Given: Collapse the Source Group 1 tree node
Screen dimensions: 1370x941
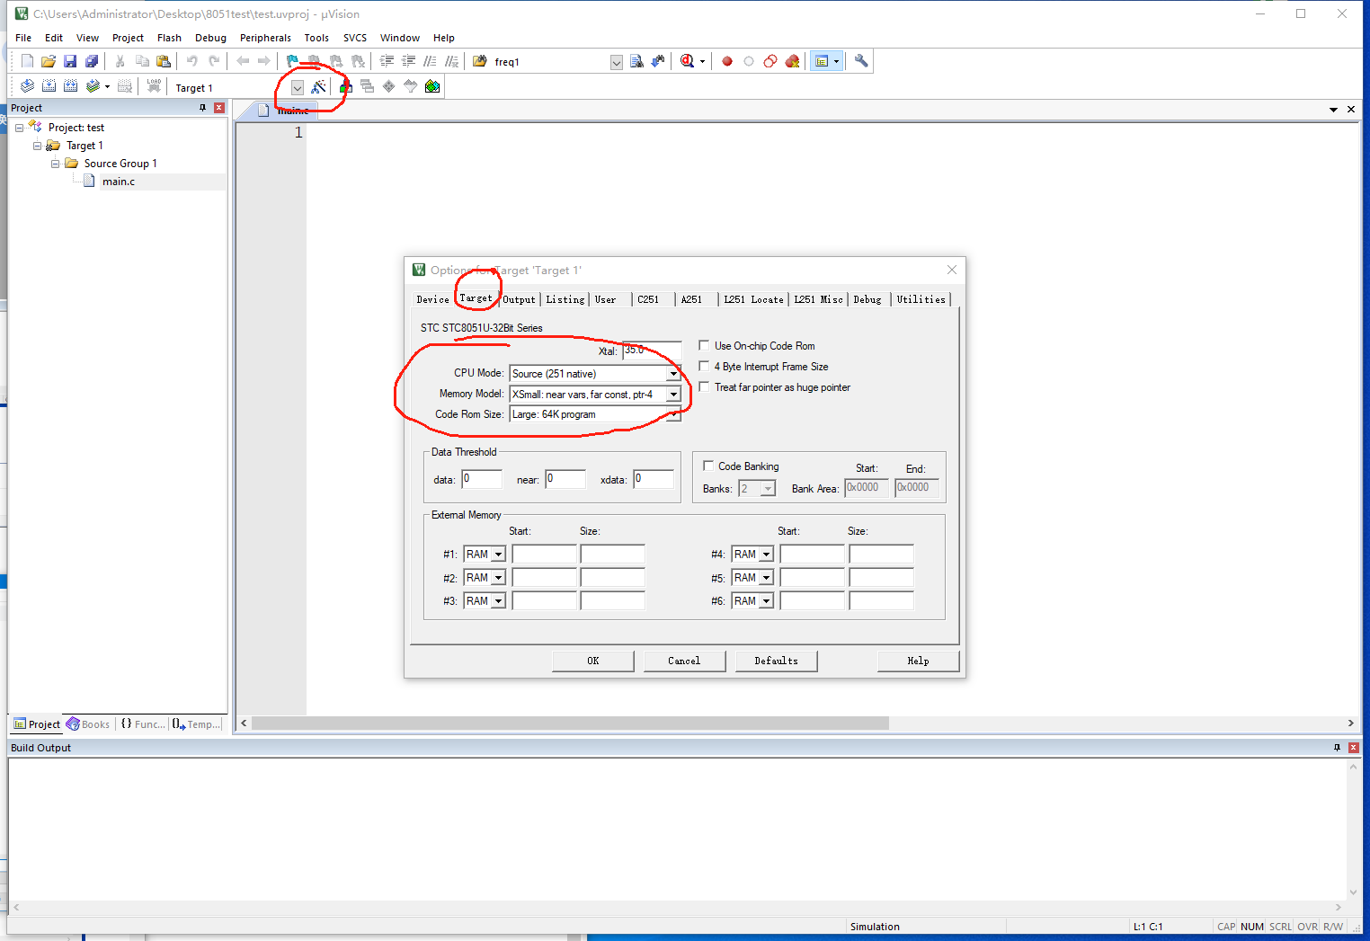Looking at the screenshot, I should tap(55, 164).
